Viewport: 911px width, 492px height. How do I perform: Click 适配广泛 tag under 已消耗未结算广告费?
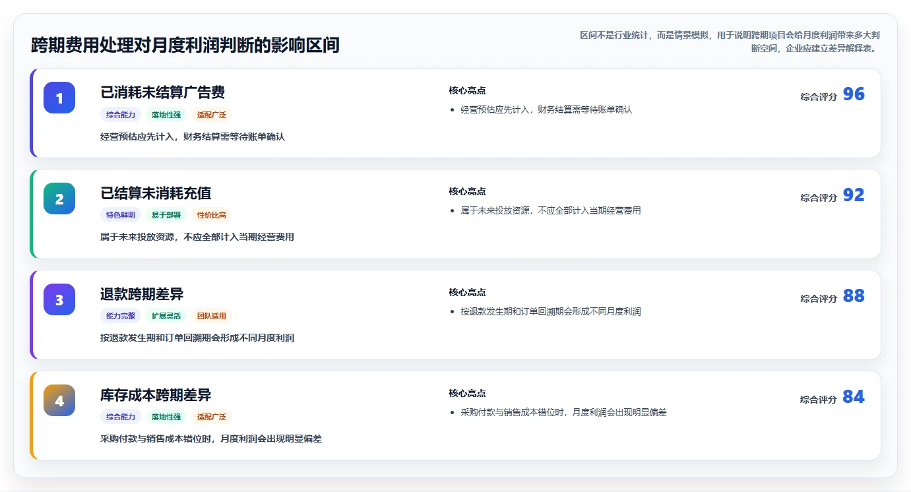(x=212, y=115)
